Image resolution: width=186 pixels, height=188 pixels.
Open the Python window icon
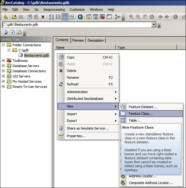tap(109, 17)
